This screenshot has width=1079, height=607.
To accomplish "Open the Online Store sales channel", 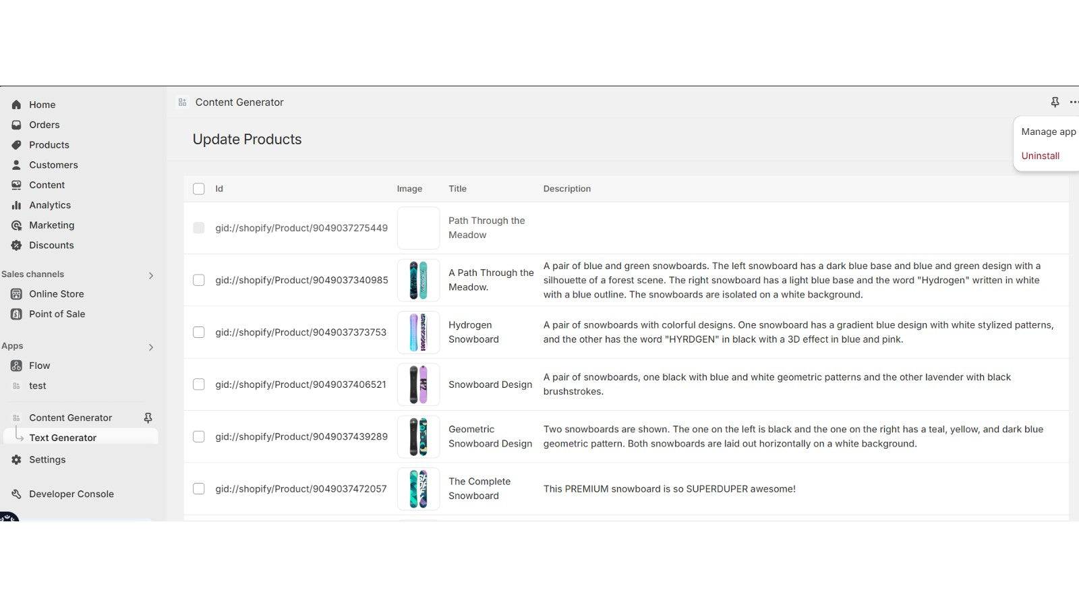I will click(56, 294).
